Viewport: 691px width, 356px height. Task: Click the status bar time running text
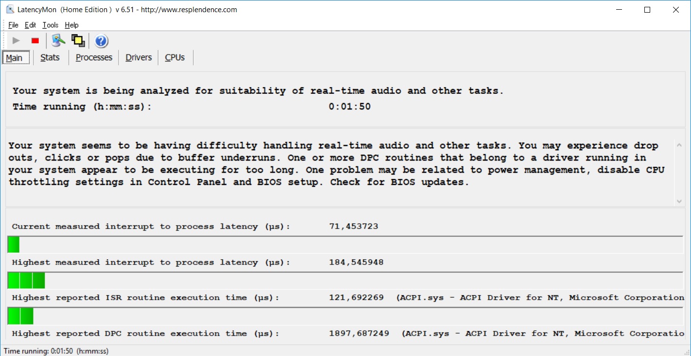pyautogui.click(x=56, y=351)
